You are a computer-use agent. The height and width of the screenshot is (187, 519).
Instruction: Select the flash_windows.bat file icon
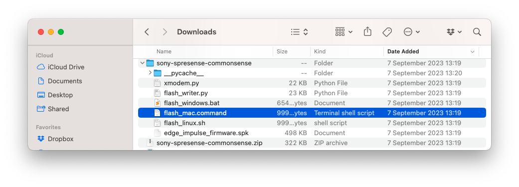157,103
